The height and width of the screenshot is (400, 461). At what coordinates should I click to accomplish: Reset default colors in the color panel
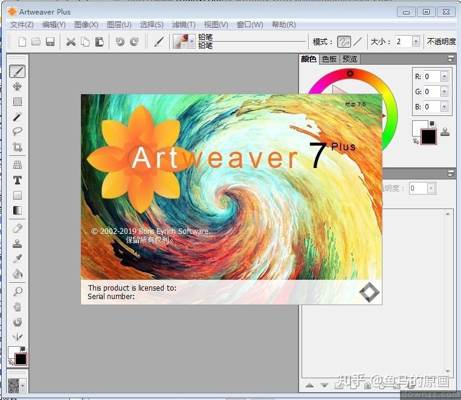click(x=432, y=123)
